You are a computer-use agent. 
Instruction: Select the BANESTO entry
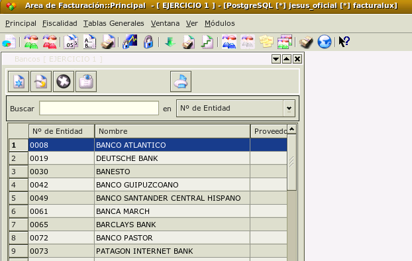(172, 172)
